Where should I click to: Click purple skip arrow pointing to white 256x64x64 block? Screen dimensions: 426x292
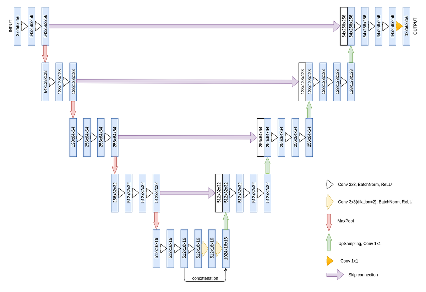[x=187, y=137]
